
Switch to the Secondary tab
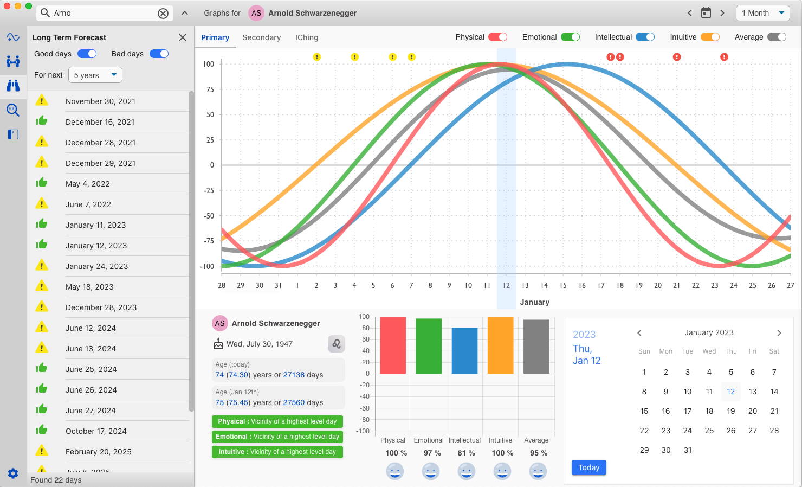(x=262, y=37)
